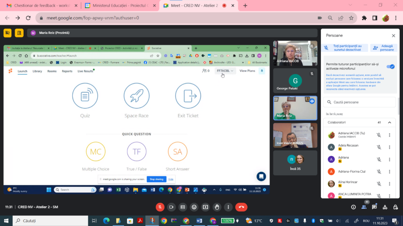Screen dimensions: 403x226
Task: Open the meeting details info icon
Action: click(353, 207)
